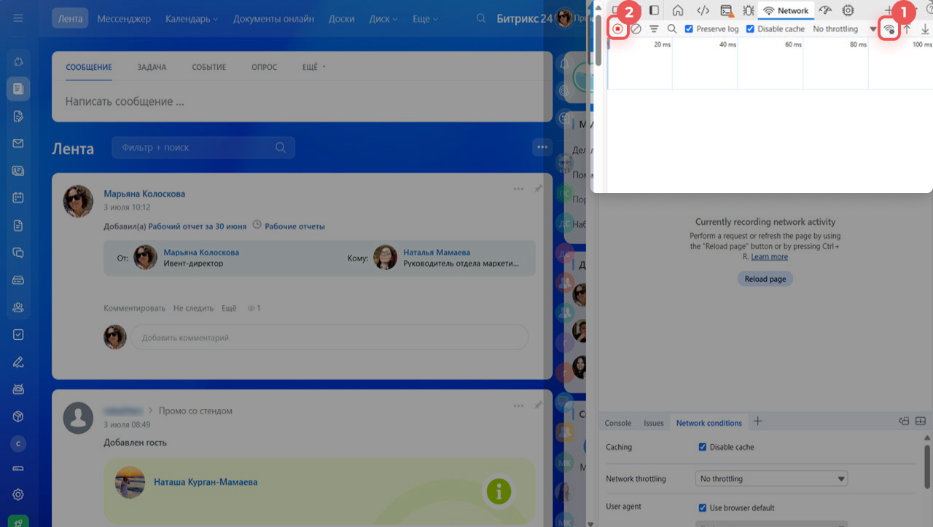Open No throttling dropdown in Network toolbar
The image size is (933, 527).
[x=844, y=29]
